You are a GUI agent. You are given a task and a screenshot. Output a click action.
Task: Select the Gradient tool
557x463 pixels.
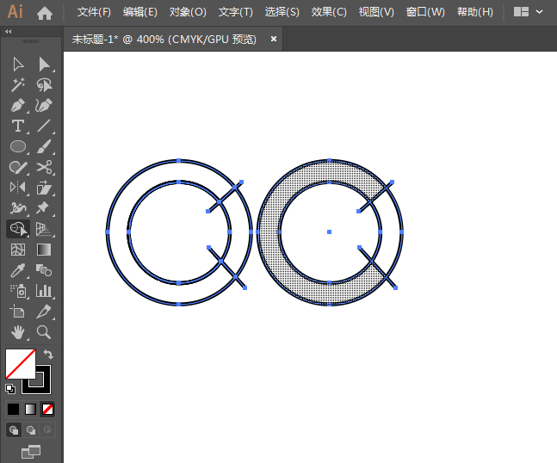pos(44,250)
